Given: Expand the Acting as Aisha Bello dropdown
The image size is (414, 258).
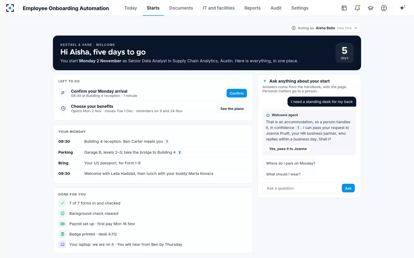Looking at the screenshot, I should point(325,28).
